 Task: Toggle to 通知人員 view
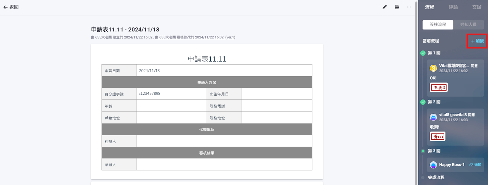pos(468,24)
